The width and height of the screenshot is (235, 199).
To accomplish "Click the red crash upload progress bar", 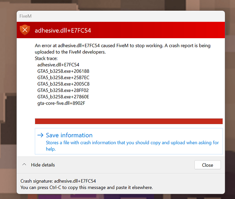I will [x=129, y=121].
